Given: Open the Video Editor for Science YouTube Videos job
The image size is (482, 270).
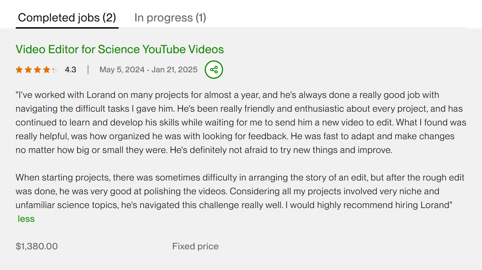Looking at the screenshot, I should [x=120, y=49].
